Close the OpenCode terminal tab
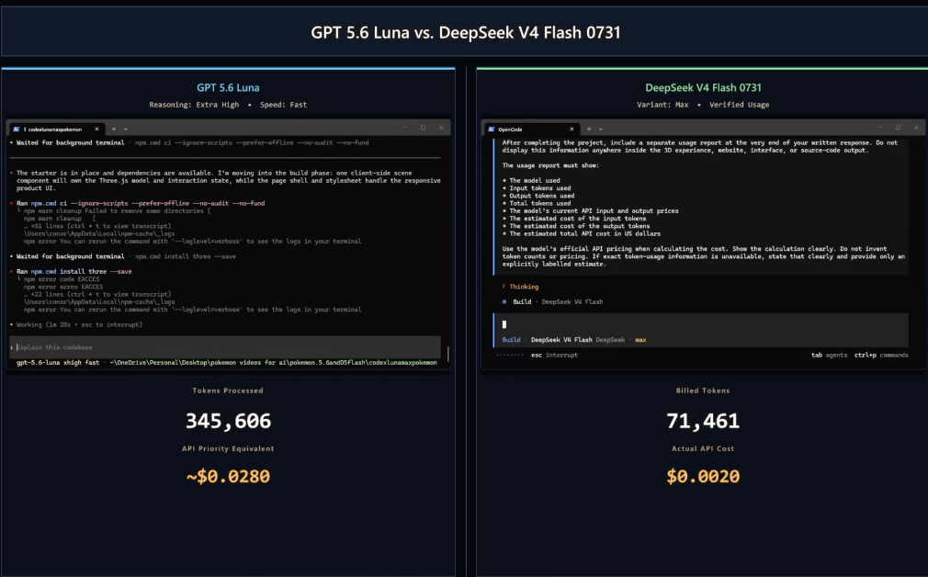Image resolution: width=928 pixels, height=577 pixels. [x=572, y=129]
